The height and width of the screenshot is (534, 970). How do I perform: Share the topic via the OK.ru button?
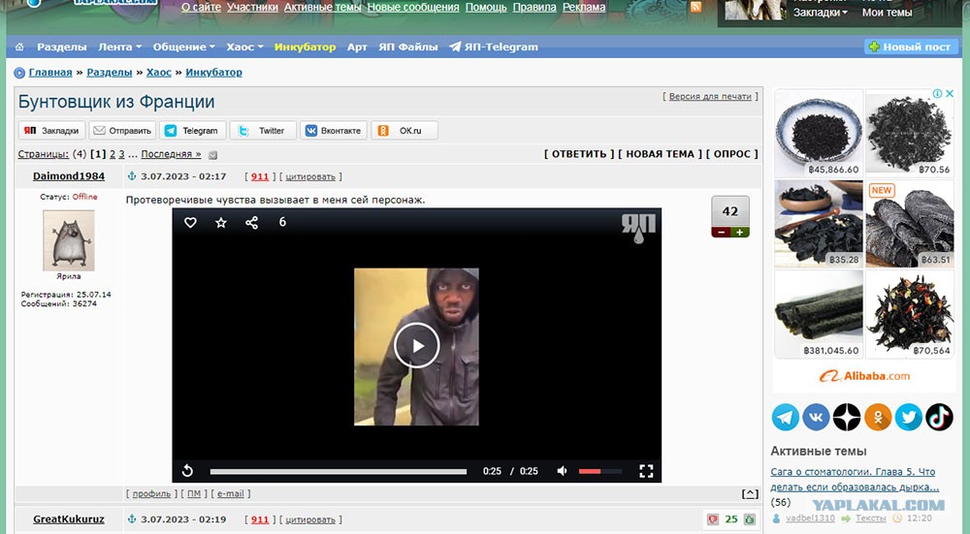(404, 131)
